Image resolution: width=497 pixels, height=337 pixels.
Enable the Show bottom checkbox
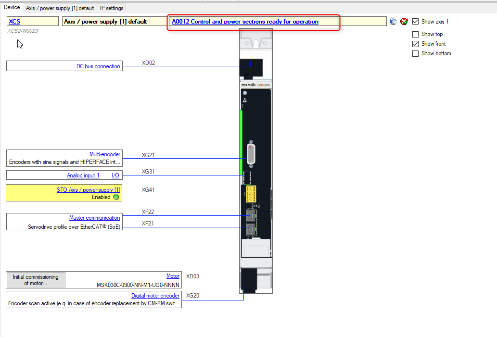(x=416, y=53)
